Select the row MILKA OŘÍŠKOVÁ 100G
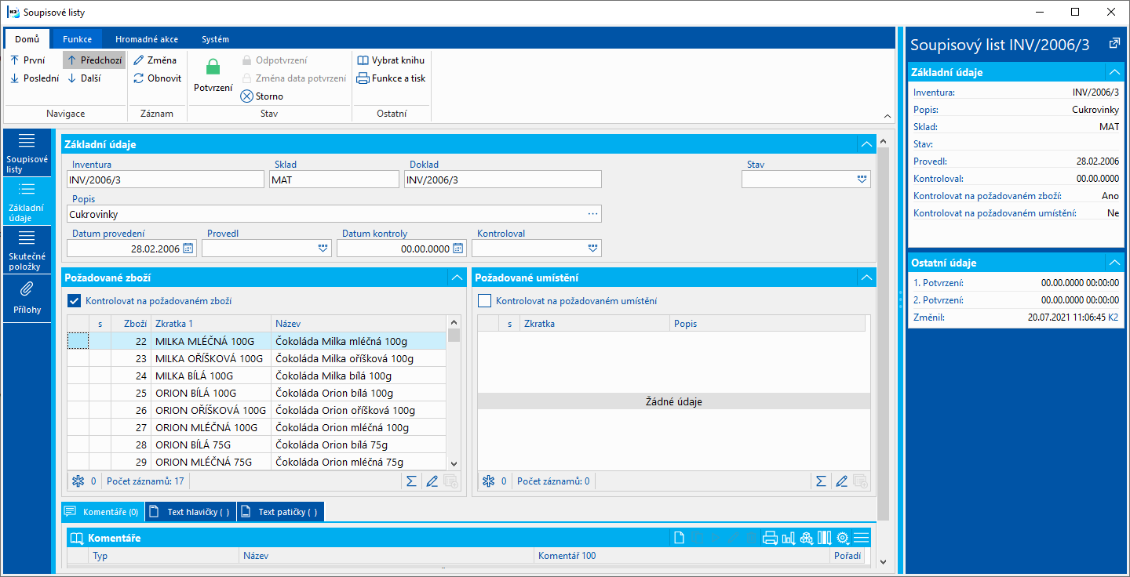 click(x=257, y=358)
